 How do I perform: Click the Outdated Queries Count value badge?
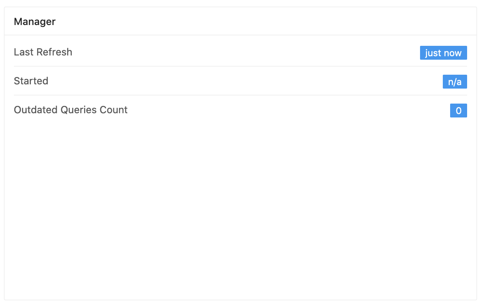pos(459,111)
